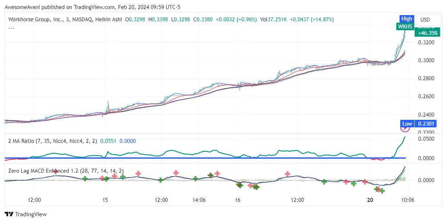
Task: Click the 14:06 time axis label
Action: coord(199,200)
